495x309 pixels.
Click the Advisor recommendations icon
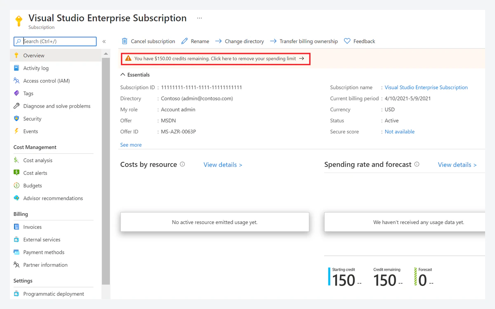point(16,198)
